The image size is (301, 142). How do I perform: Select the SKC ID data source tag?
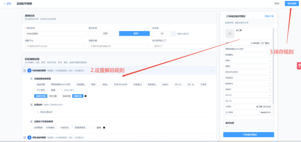tap(191, 84)
